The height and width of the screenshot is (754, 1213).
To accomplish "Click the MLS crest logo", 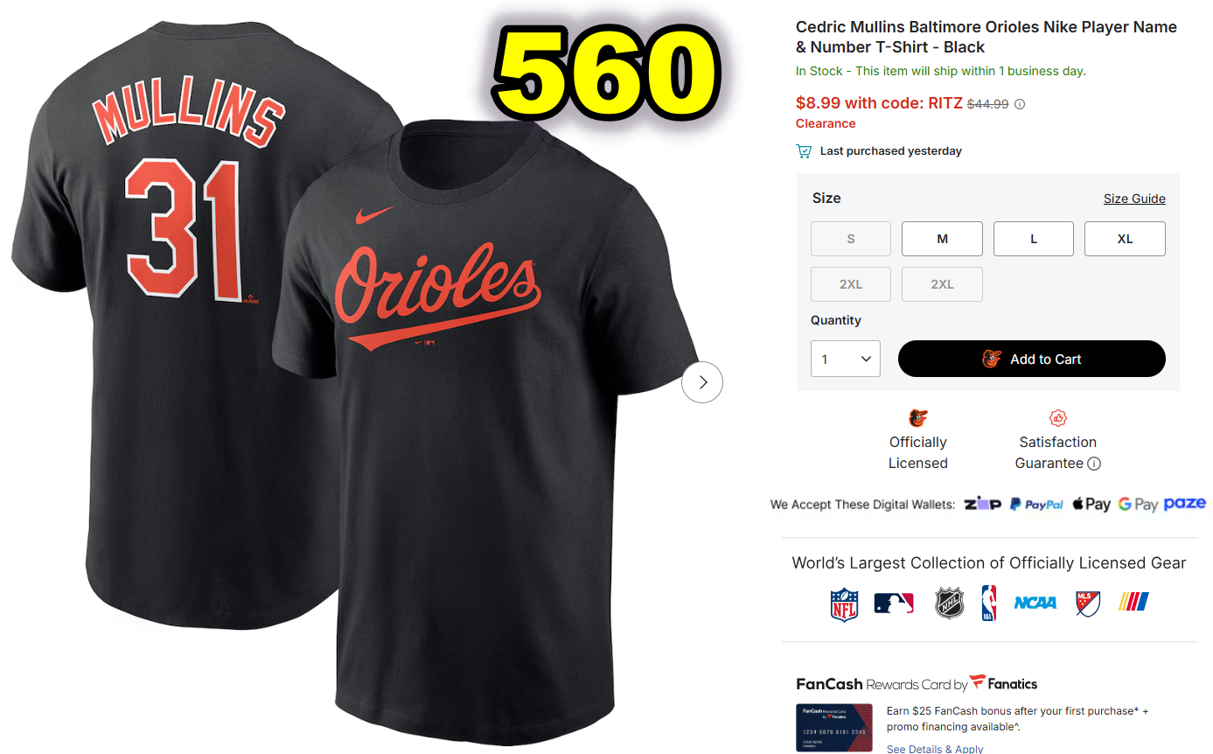I will [x=1088, y=604].
